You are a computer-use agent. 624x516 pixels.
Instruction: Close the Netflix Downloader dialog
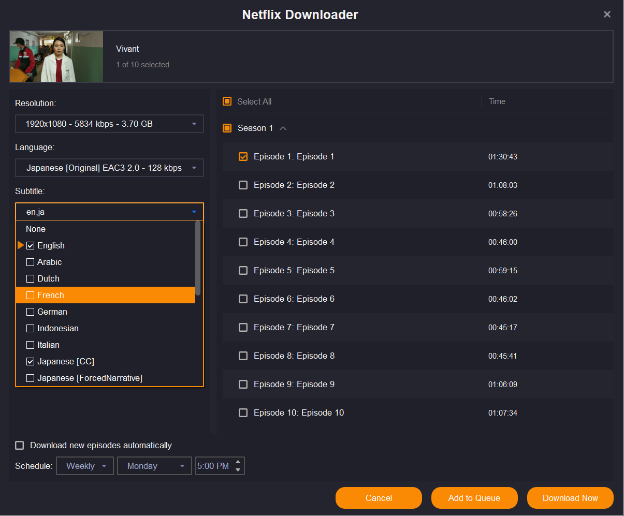[x=607, y=14]
